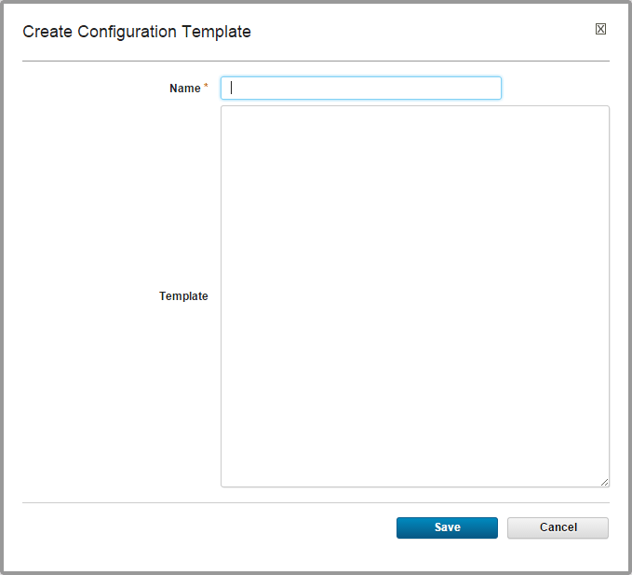
Task: Click inside the Template text area
Action: (415, 296)
